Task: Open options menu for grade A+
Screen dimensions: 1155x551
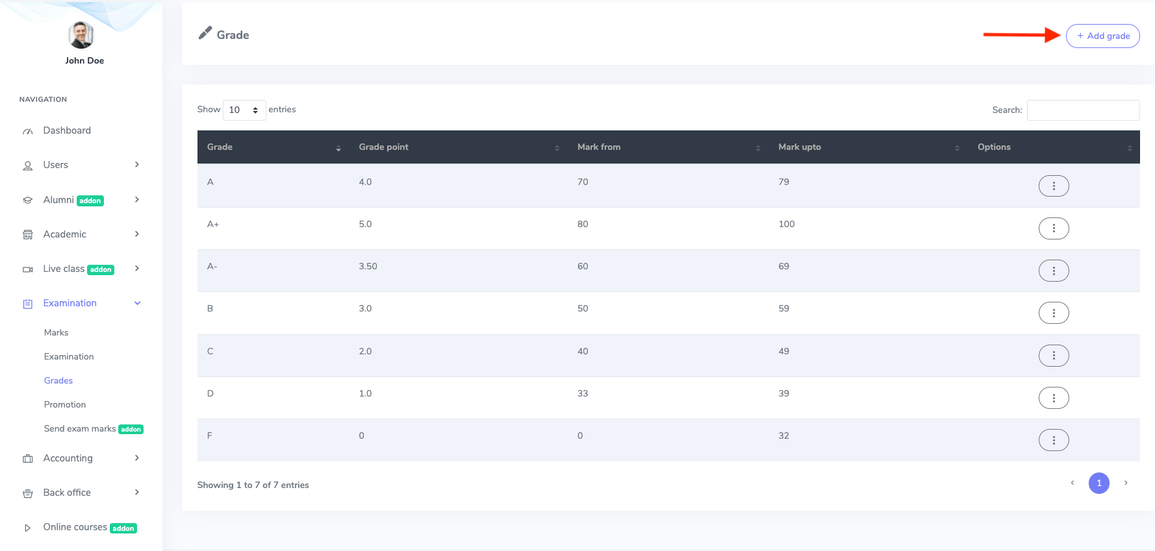Action: (1053, 228)
